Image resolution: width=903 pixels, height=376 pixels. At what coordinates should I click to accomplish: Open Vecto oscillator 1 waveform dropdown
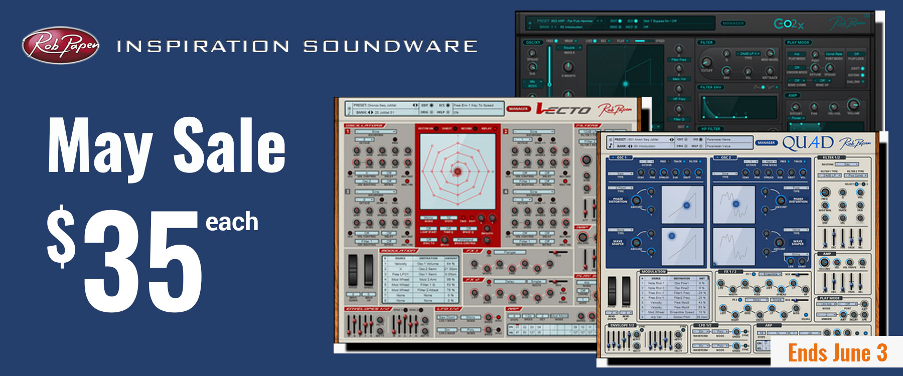pos(375,131)
